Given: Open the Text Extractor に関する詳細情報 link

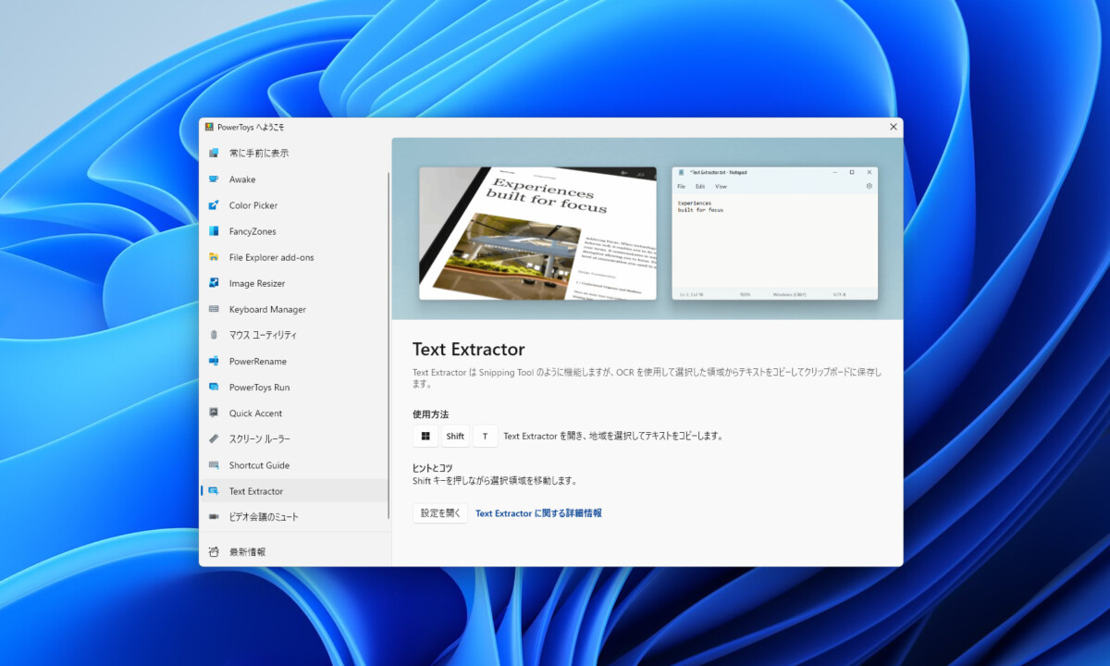Looking at the screenshot, I should tap(538, 512).
